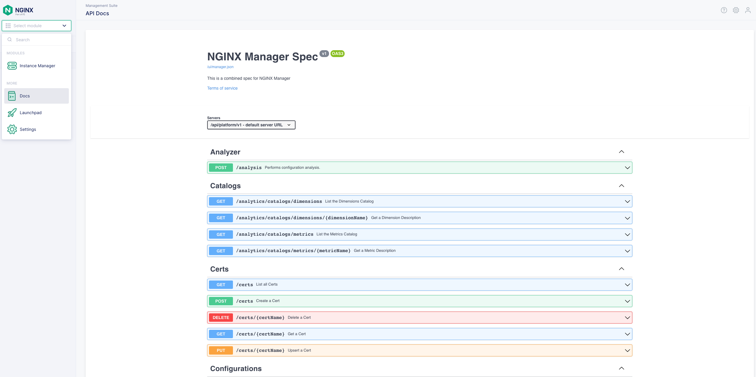Click the /analytics/catalogs/metrics/{metricName} path
The image size is (756, 377).
(x=293, y=251)
